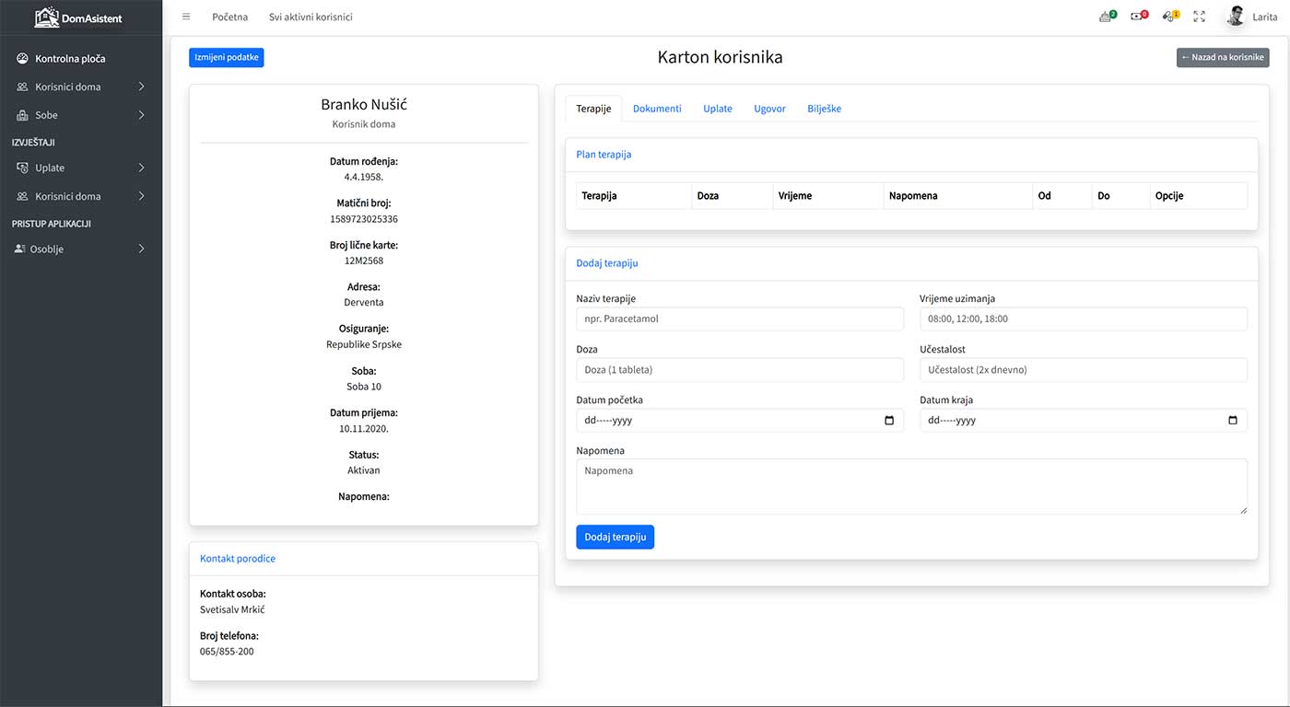Click the Sobe building icon
The image size is (1290, 707).
(x=22, y=115)
